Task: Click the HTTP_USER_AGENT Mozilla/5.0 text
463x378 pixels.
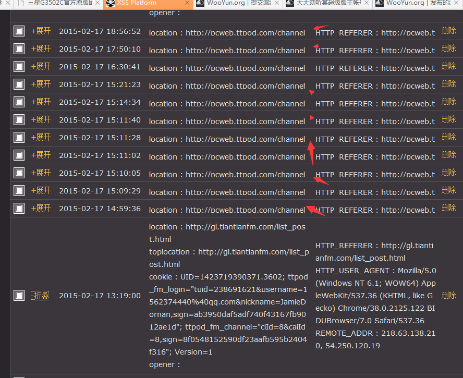Action: (375, 271)
